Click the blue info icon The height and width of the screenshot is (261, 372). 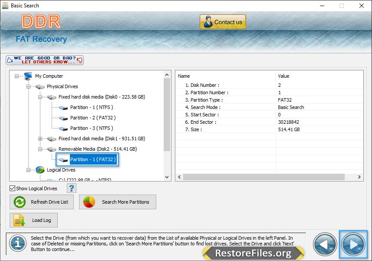point(18,243)
